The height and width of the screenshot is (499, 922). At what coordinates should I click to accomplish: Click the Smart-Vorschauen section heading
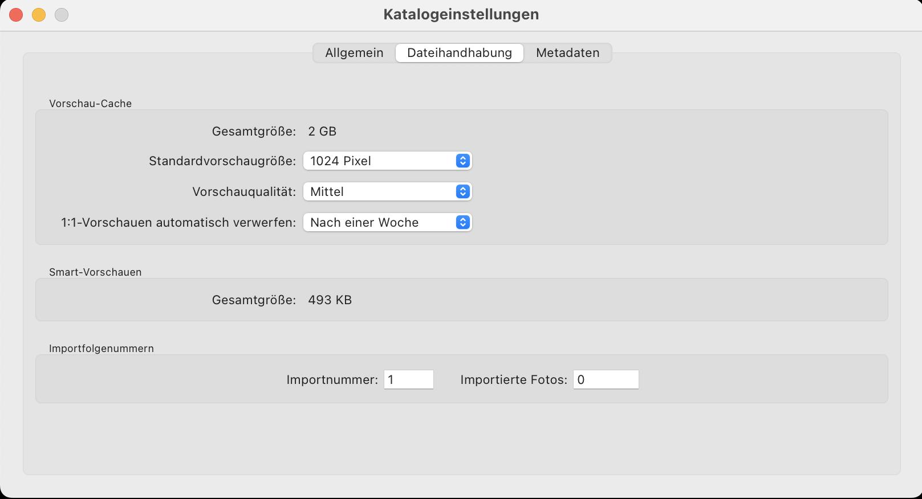point(95,272)
